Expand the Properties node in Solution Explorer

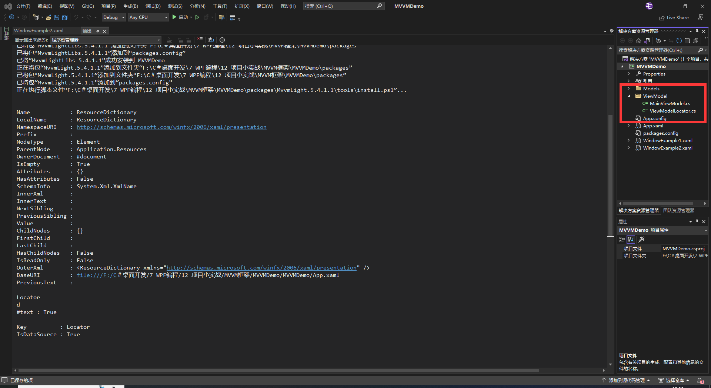point(628,74)
